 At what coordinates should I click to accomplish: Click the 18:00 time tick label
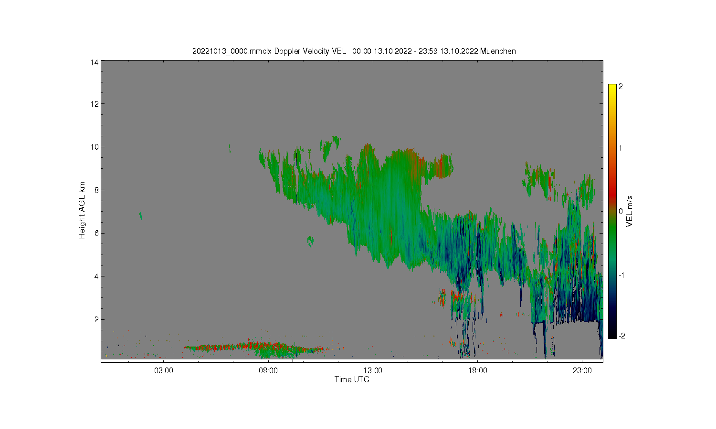[x=477, y=370]
